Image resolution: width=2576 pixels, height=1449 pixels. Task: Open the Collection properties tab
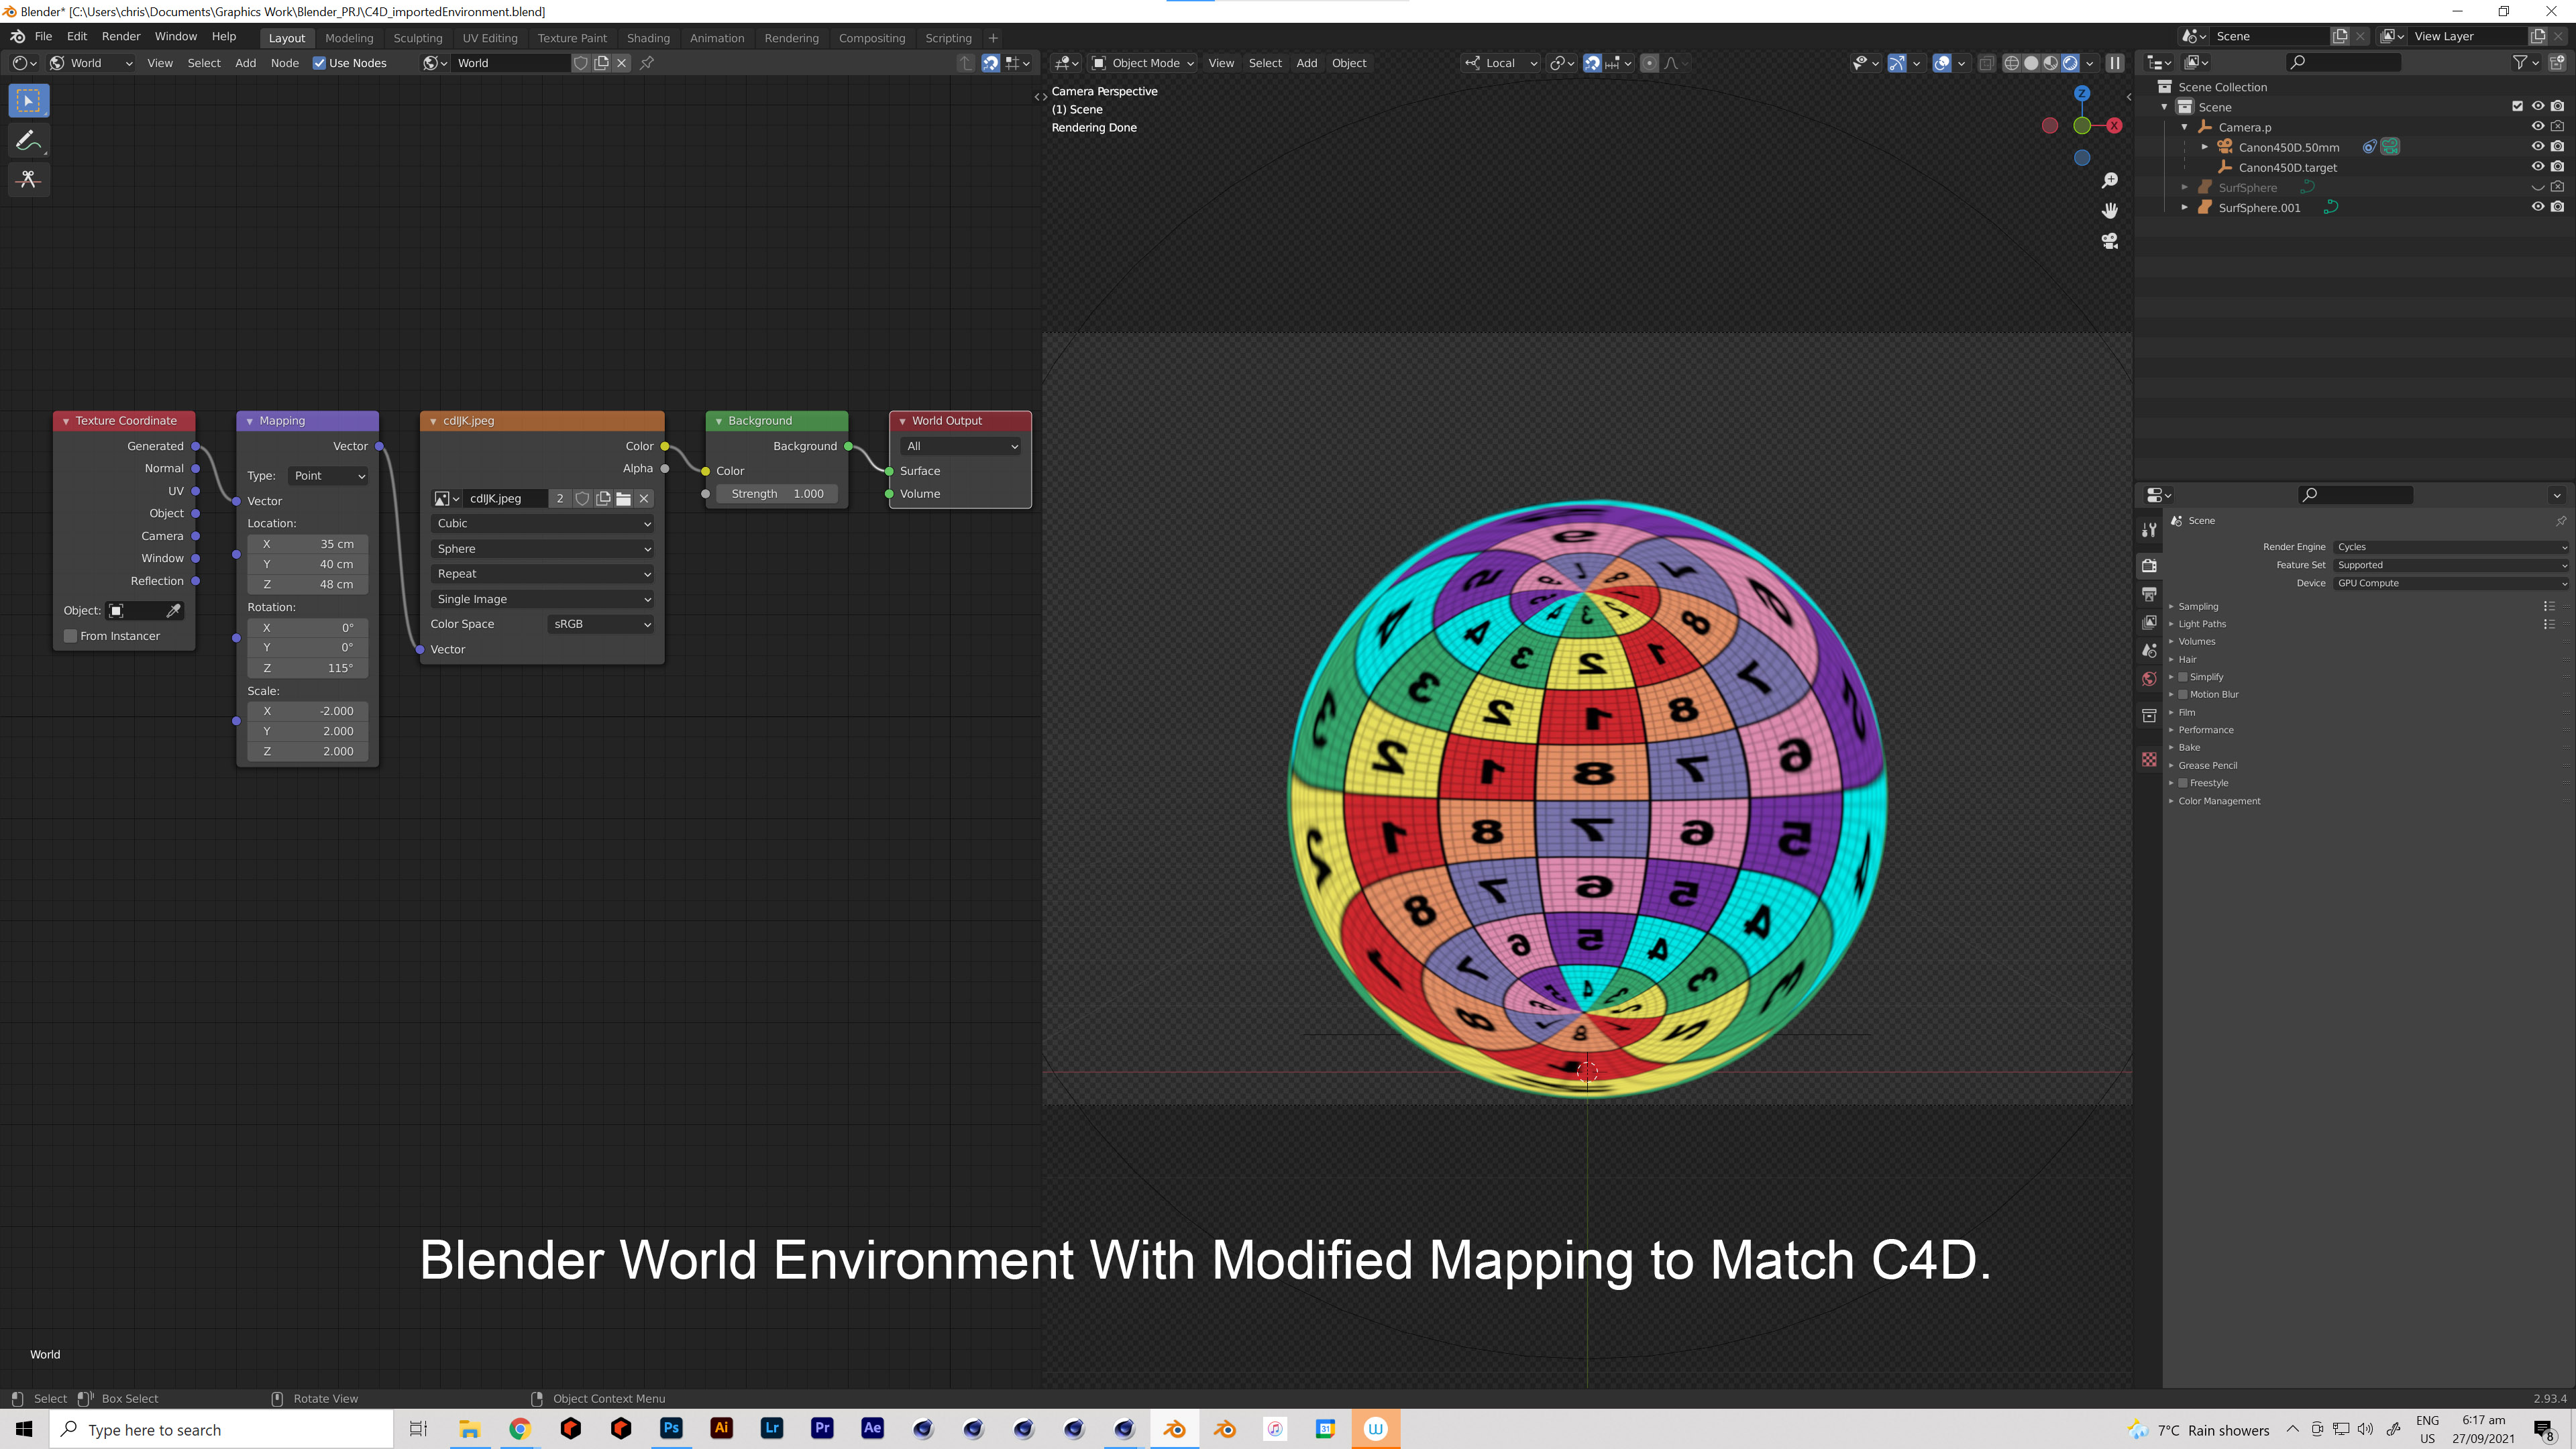[2149, 715]
